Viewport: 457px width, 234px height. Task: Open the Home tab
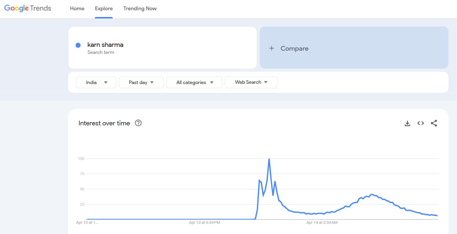[77, 8]
